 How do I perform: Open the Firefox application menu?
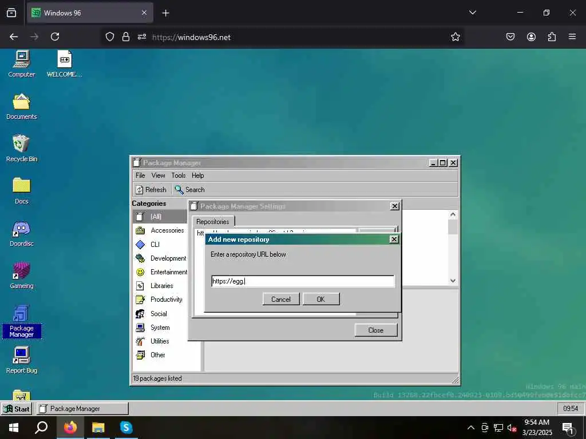572,37
